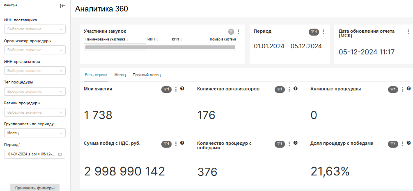413x191 pixels.
Task: Click filter badge on Доля процедур с победами
Action: coord(393,144)
